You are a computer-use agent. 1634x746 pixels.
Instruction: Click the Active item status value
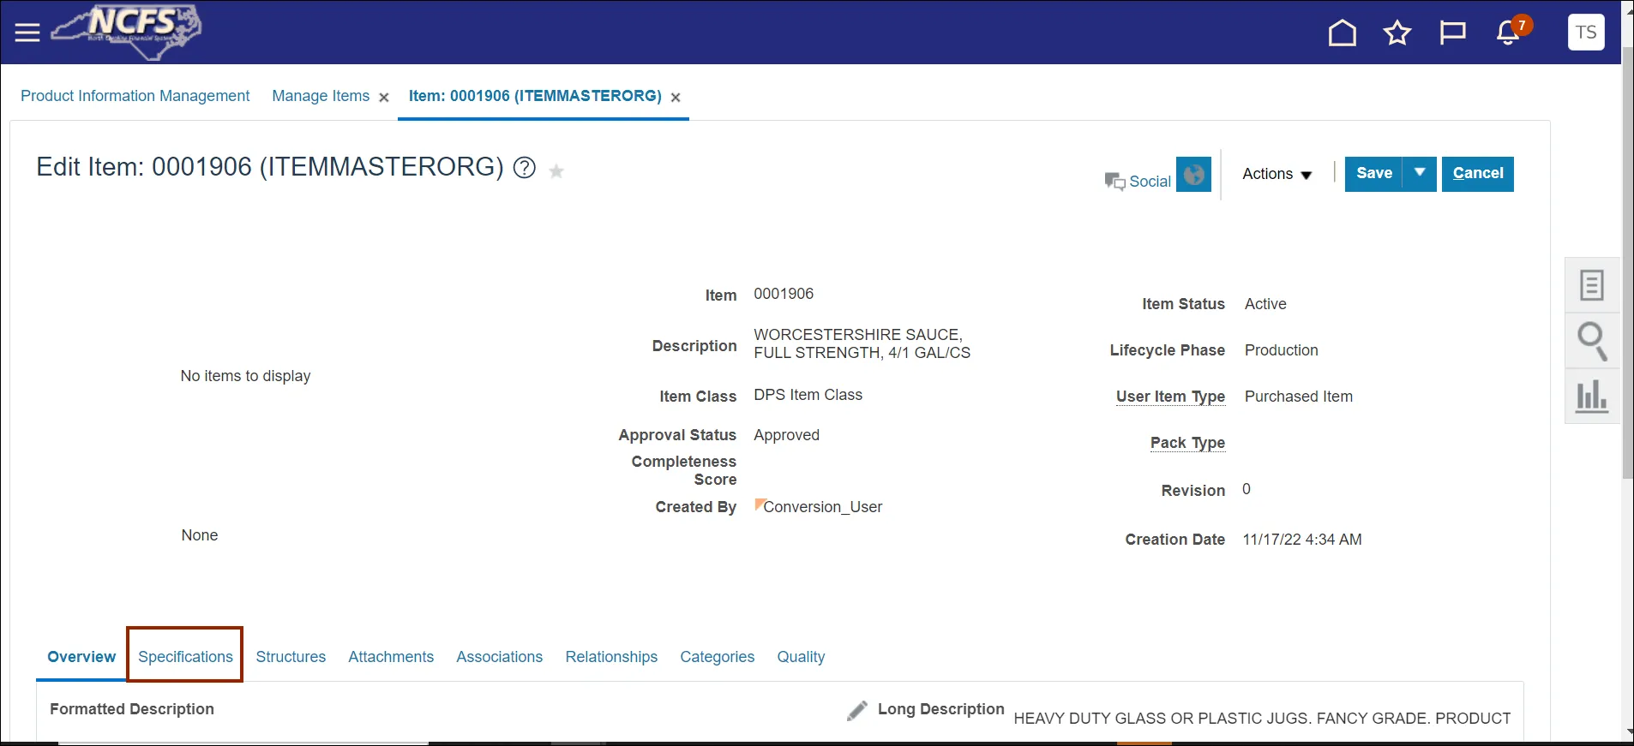pos(1265,304)
